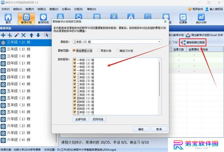Select 三年级（2）班 in class list
Screen dimensions: 224x152
(26, 42)
